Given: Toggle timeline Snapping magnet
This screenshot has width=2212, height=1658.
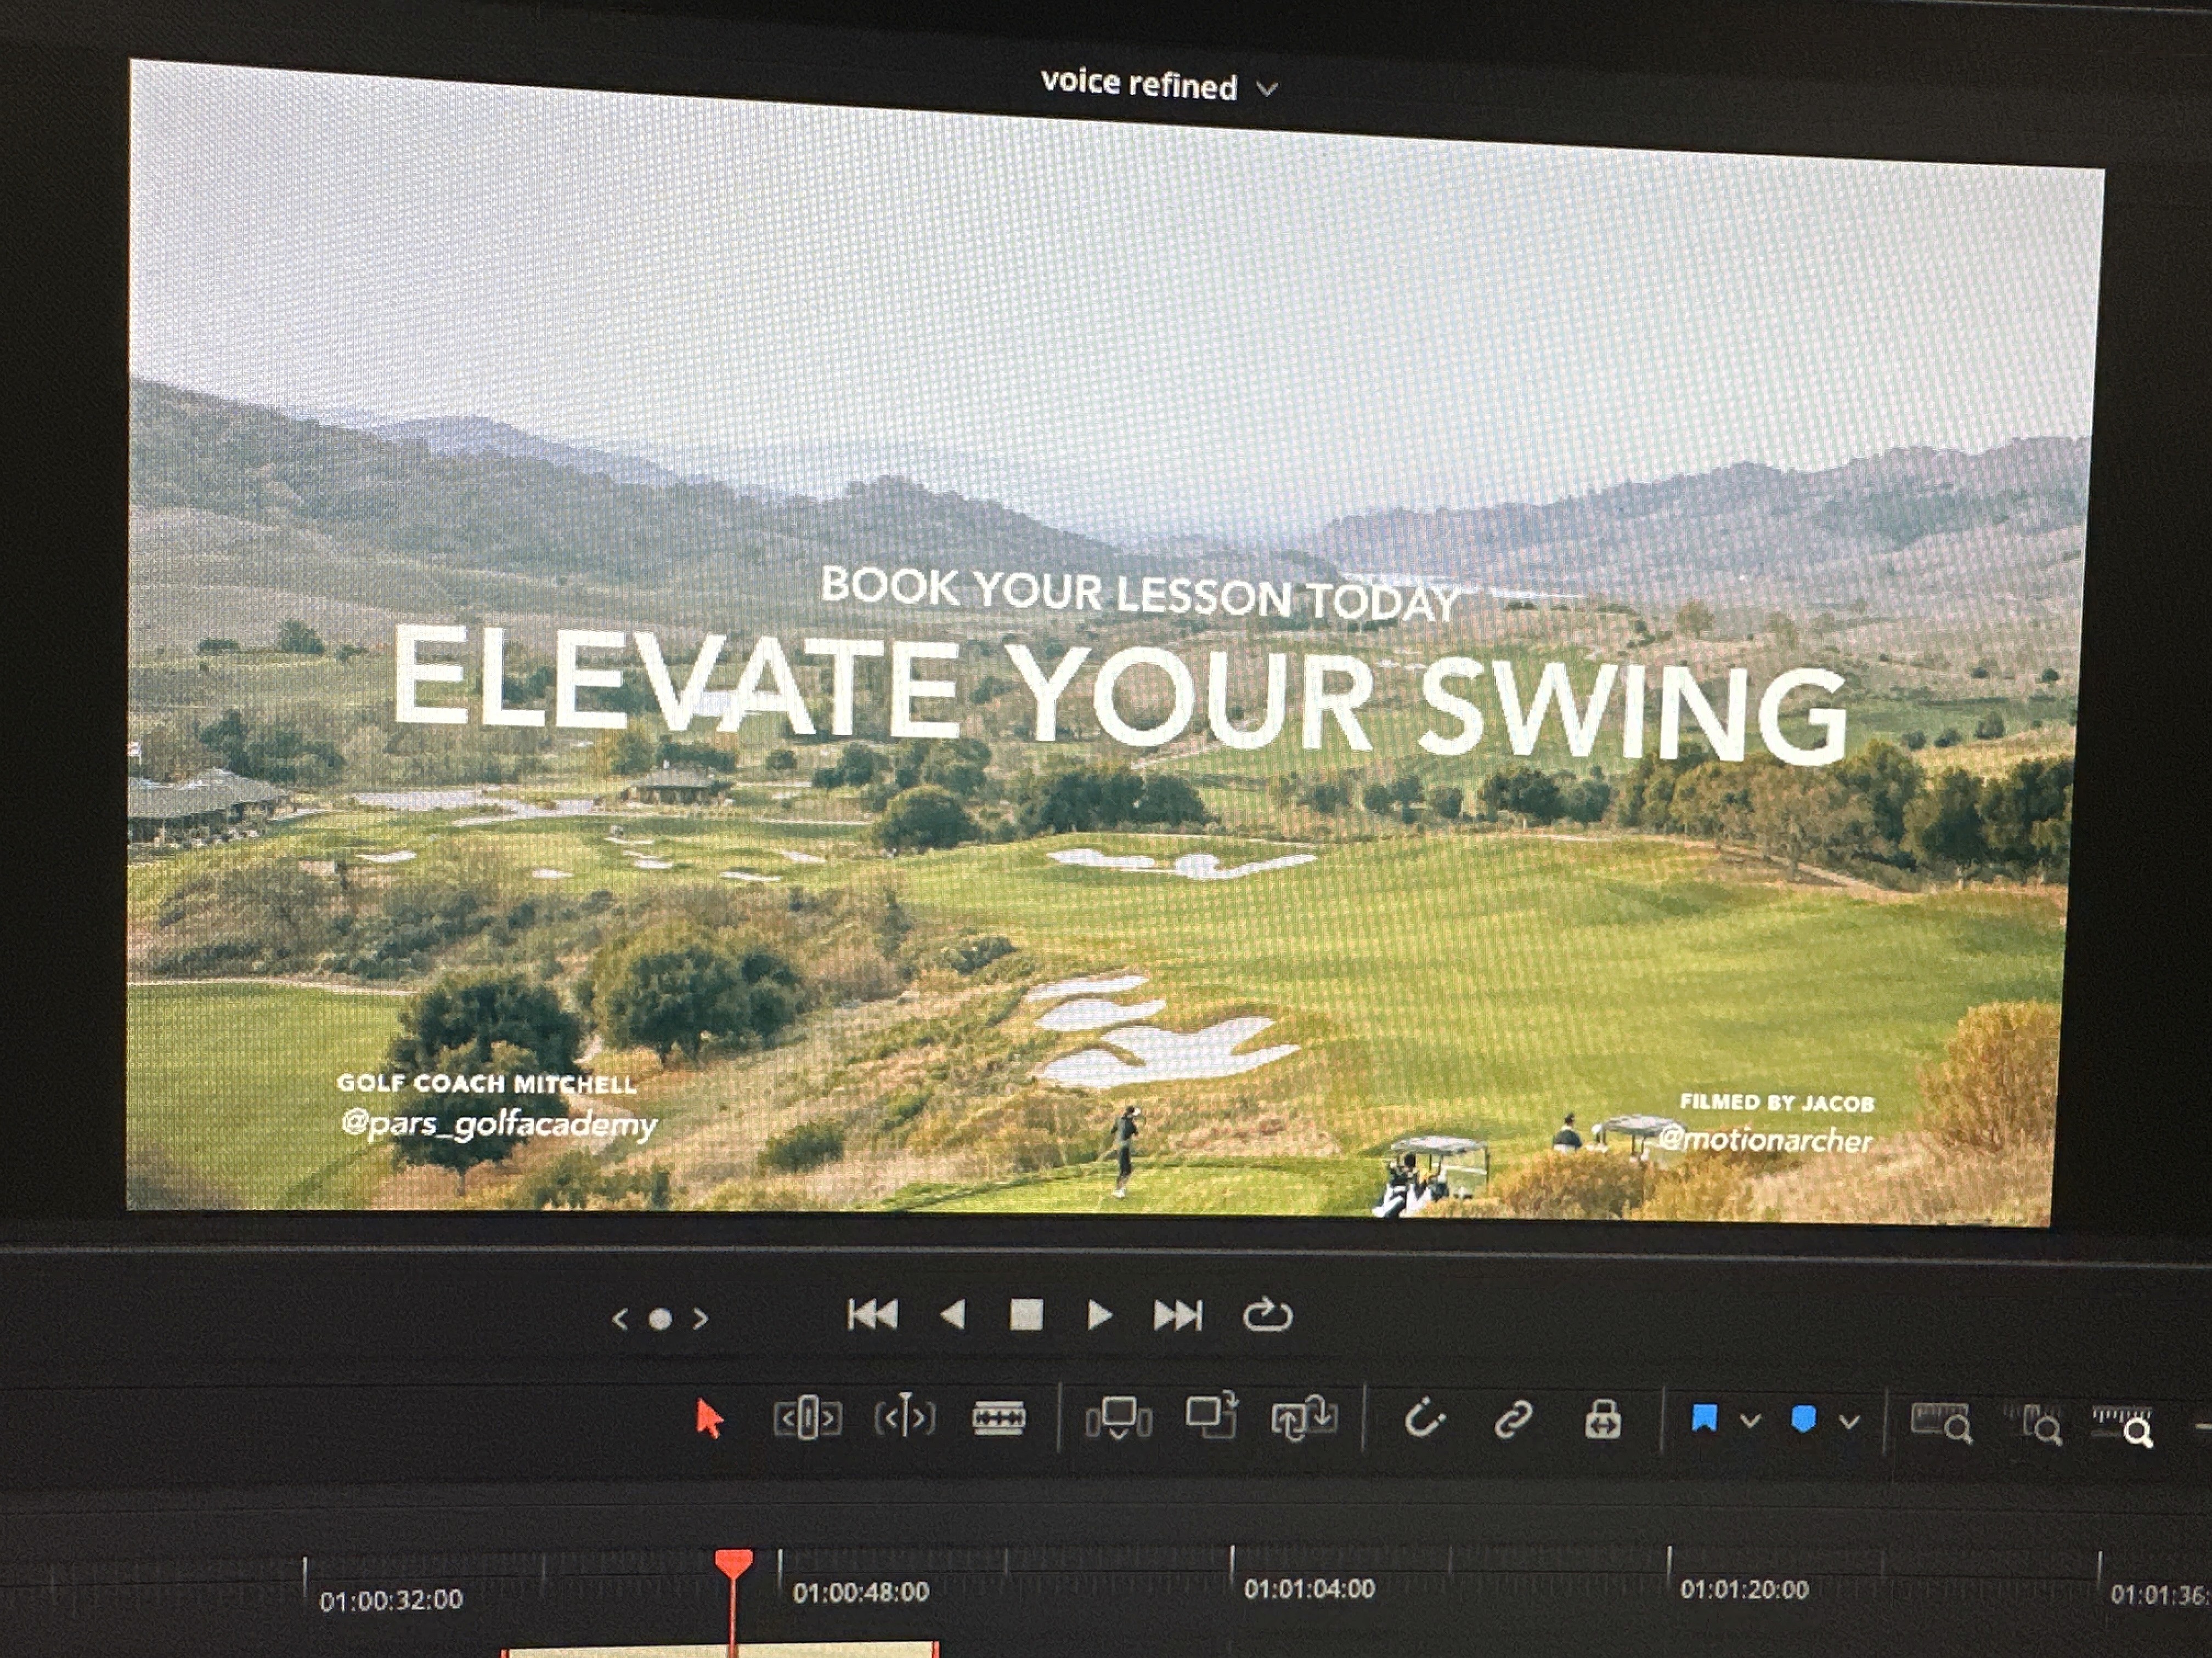Looking at the screenshot, I should pos(1424,1418).
